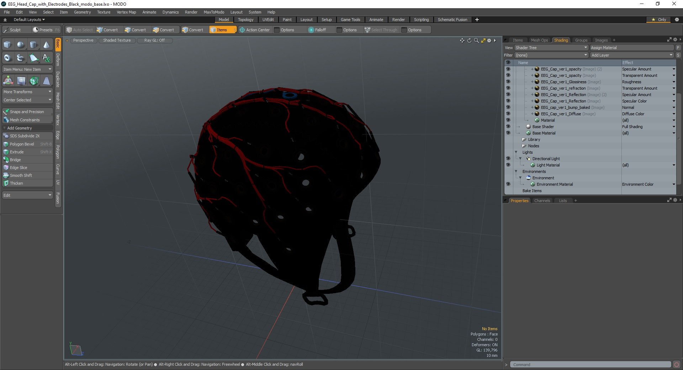
Task: Open the More Transforms dropdown
Action: pyautogui.click(x=27, y=92)
